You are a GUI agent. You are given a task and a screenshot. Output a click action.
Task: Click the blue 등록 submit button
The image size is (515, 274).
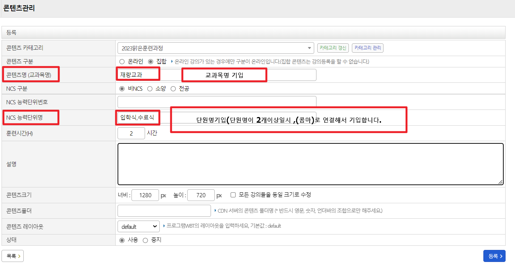[494, 256]
